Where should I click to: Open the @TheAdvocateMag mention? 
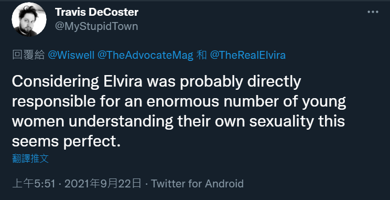(145, 55)
